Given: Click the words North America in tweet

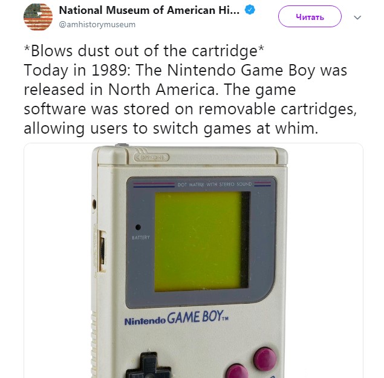Looking at the screenshot, I should tap(162, 90).
